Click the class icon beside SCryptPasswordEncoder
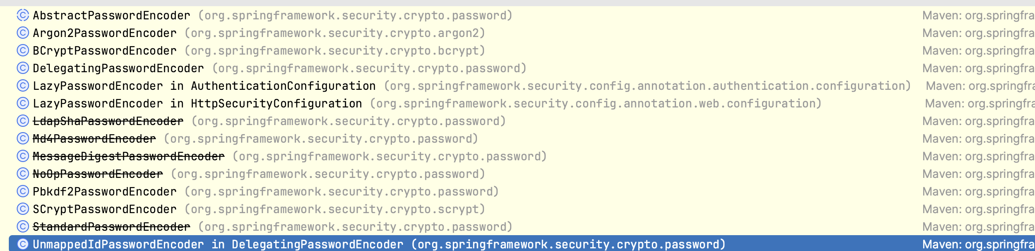This screenshot has height=251, width=1035. point(23,209)
